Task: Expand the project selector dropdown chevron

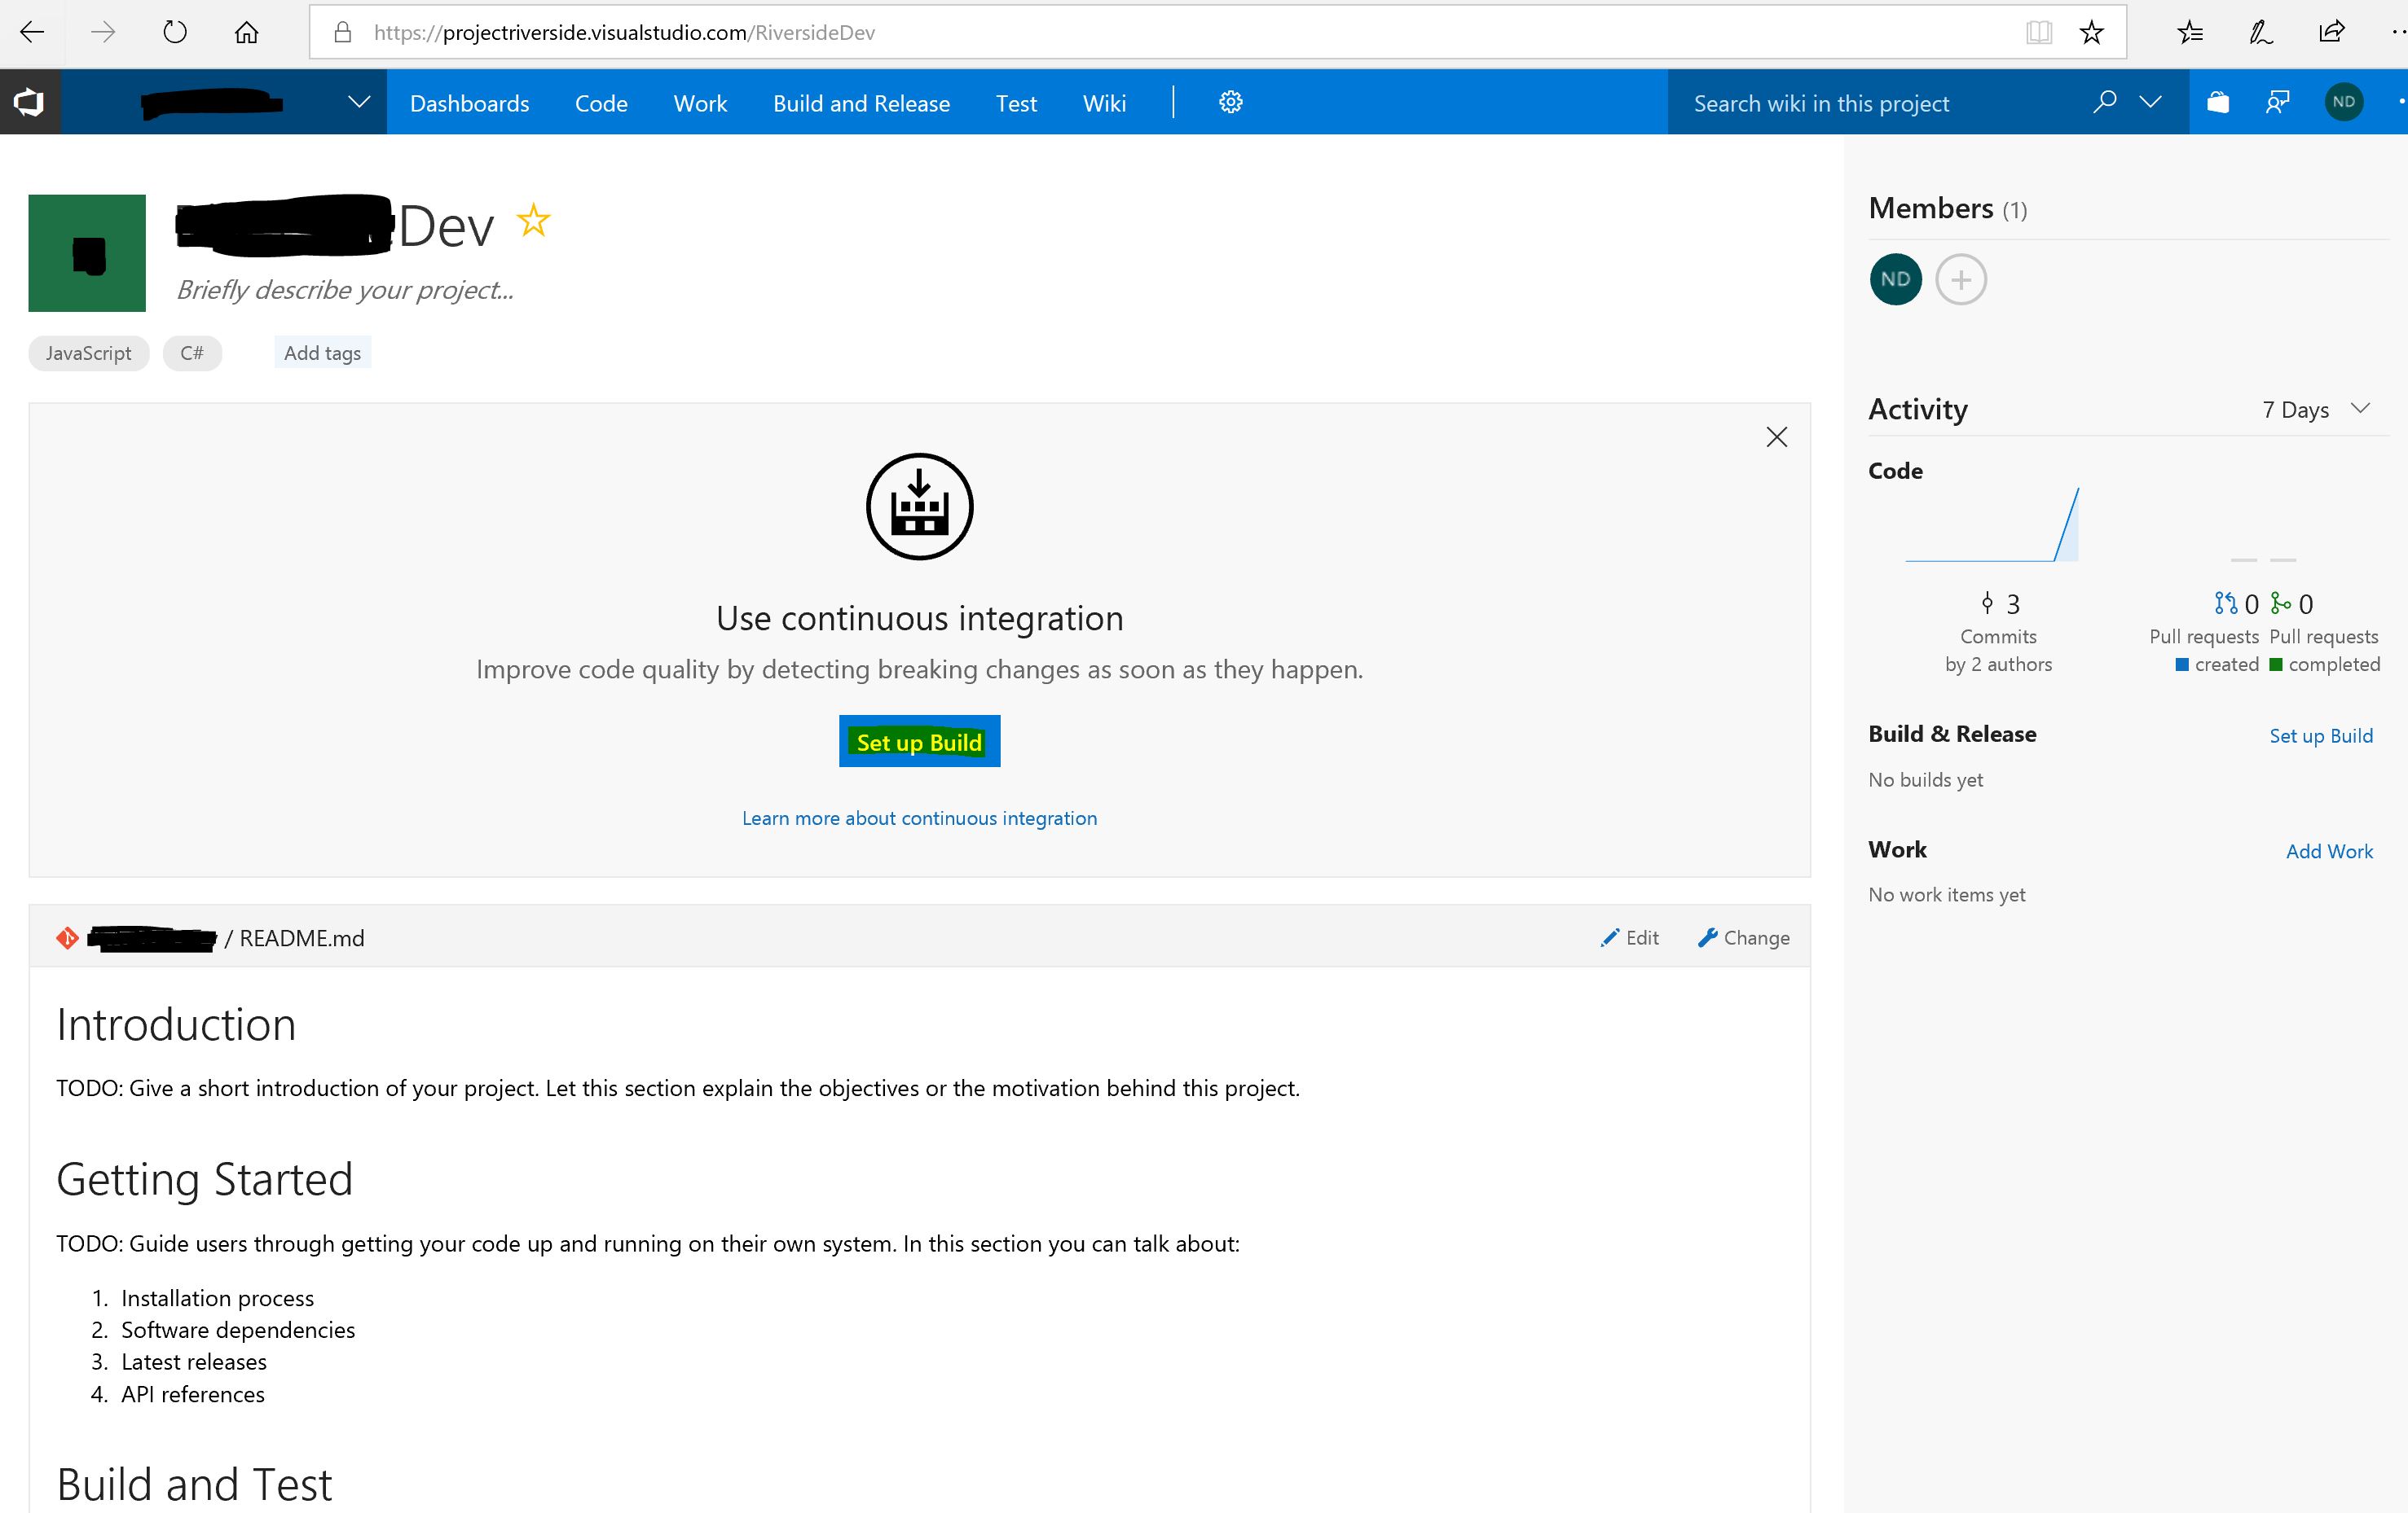Action: [x=359, y=102]
